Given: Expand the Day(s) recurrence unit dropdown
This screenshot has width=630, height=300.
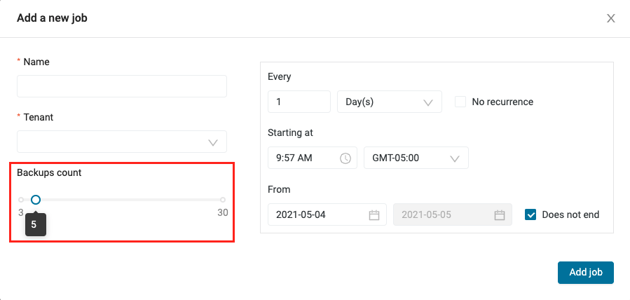Looking at the screenshot, I should 390,102.
